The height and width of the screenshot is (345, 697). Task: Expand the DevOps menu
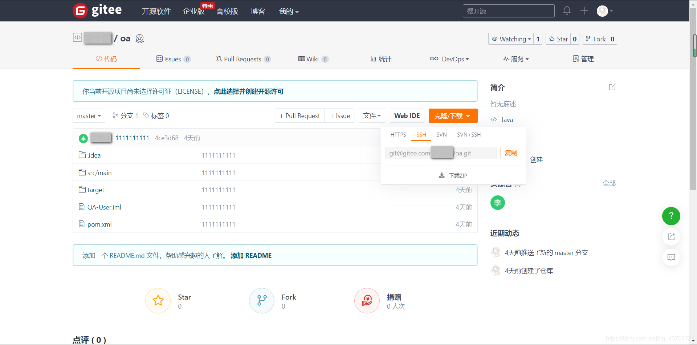[449, 59]
